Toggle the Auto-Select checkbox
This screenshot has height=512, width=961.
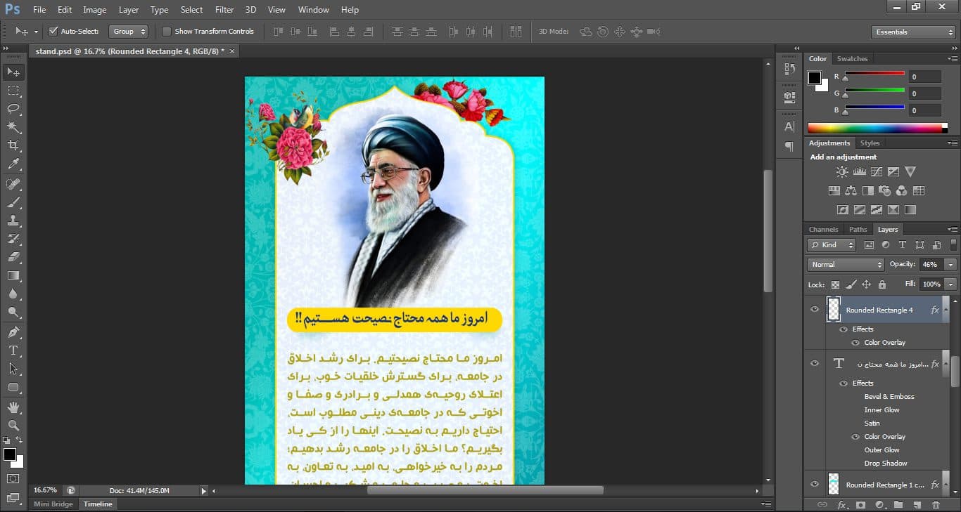coord(53,32)
